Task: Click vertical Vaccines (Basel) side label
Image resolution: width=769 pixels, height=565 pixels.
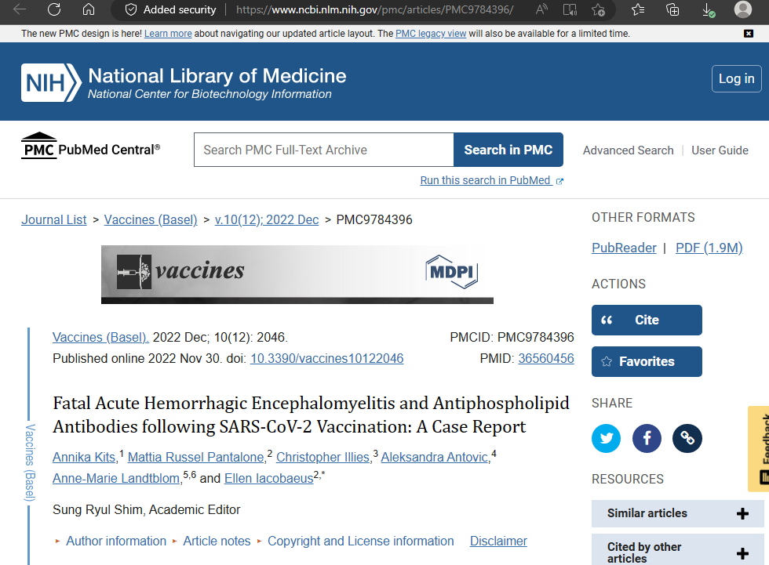Action: (30, 463)
